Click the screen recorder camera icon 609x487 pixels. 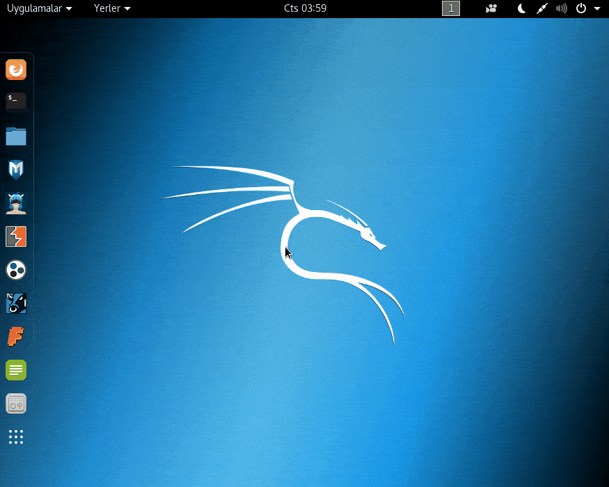coord(491,8)
